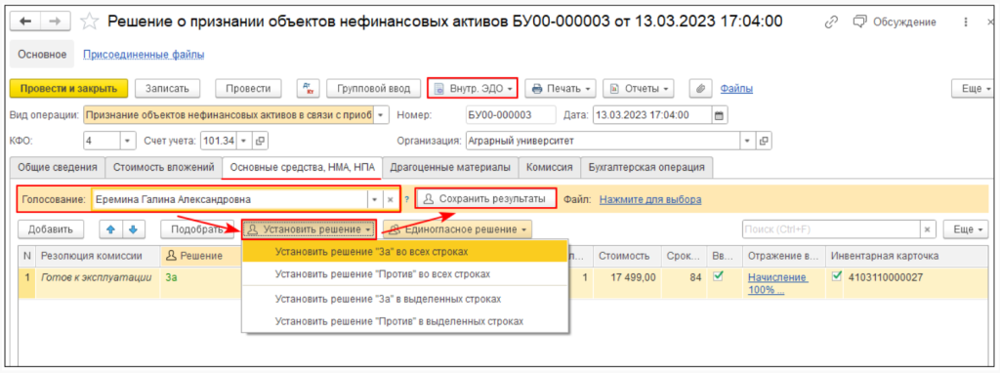Viewport: 1000px width, 373px height.
Task: Toggle the Вв... checkbox in row 1
Action: pyautogui.click(x=718, y=276)
